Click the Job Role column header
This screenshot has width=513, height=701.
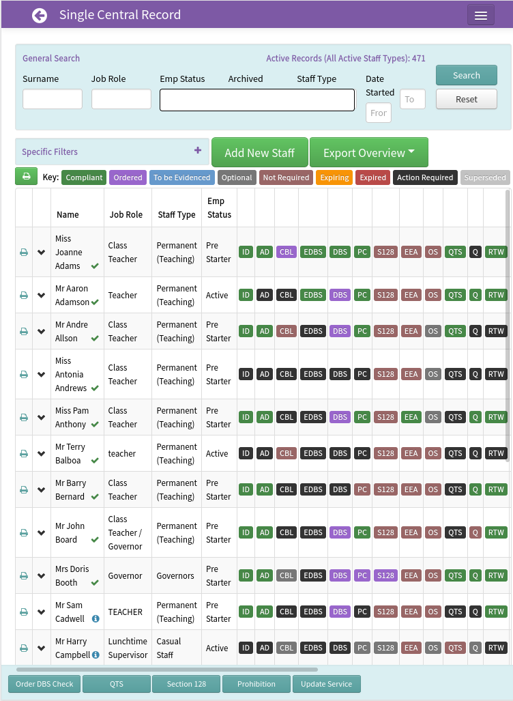(126, 214)
